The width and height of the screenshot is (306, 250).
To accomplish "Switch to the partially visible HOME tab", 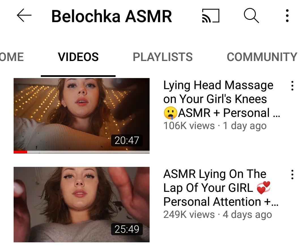I will (12, 57).
